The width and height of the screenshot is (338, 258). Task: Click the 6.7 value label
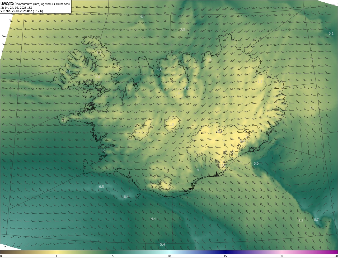316,220
